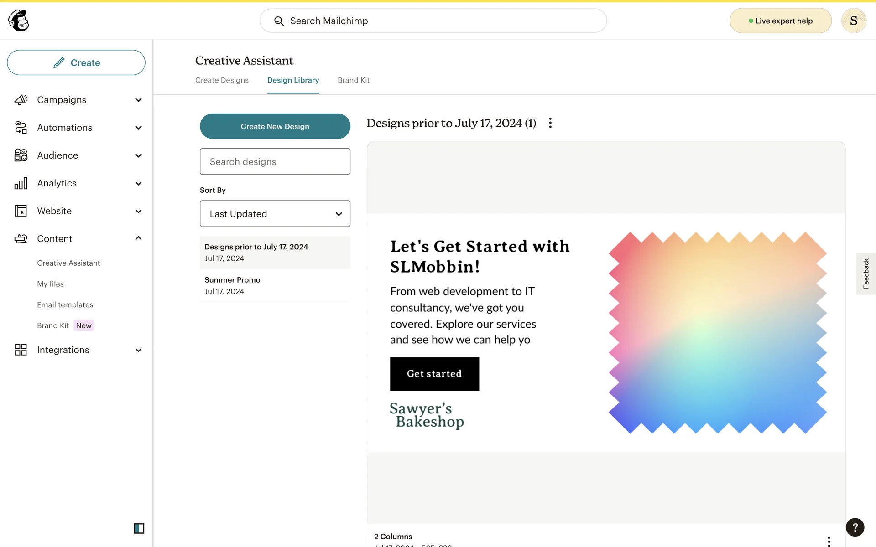Click the Integrations grid icon

pos(21,350)
